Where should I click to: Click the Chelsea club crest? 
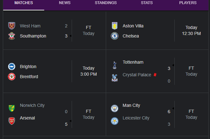[x=115, y=36]
